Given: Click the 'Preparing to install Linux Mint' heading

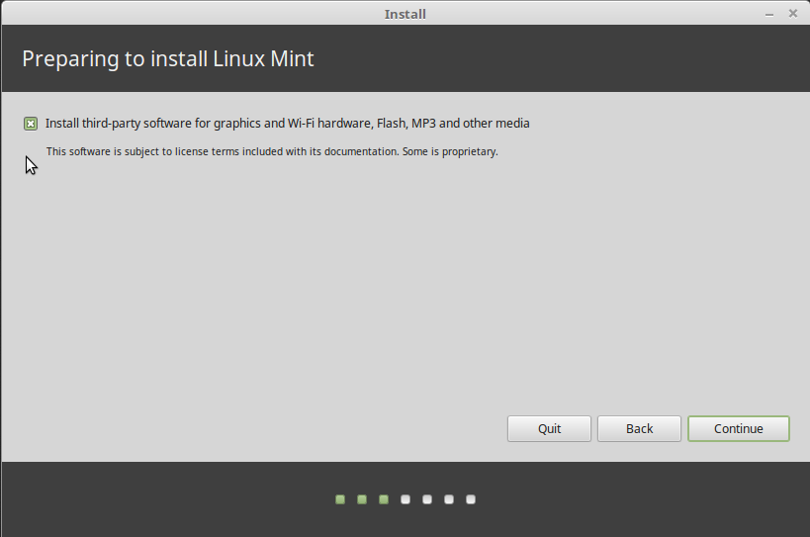Looking at the screenshot, I should [168, 58].
